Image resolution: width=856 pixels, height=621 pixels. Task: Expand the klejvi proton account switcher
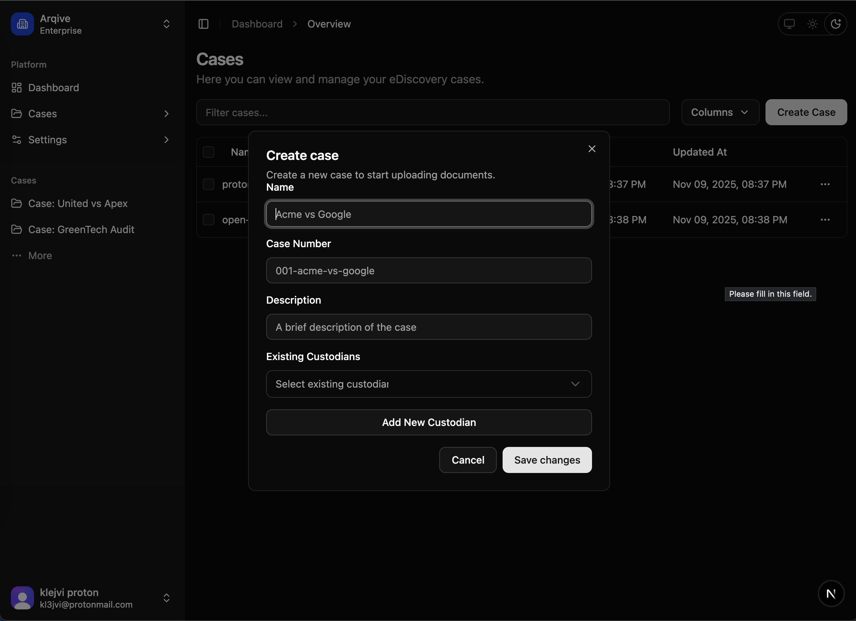[167, 598]
